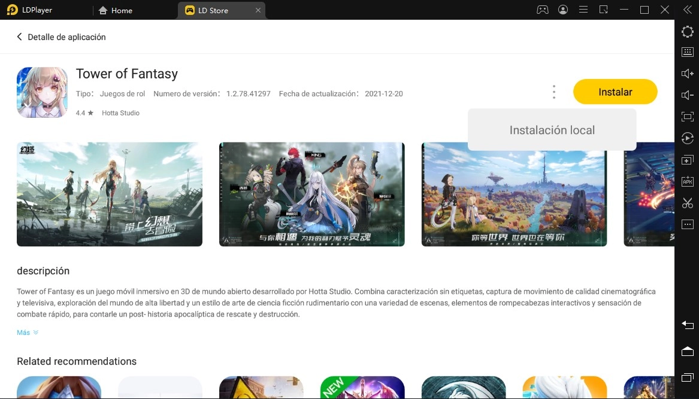Open the first Tower of Fantasy screenshot
The height and width of the screenshot is (399, 699).
click(110, 194)
